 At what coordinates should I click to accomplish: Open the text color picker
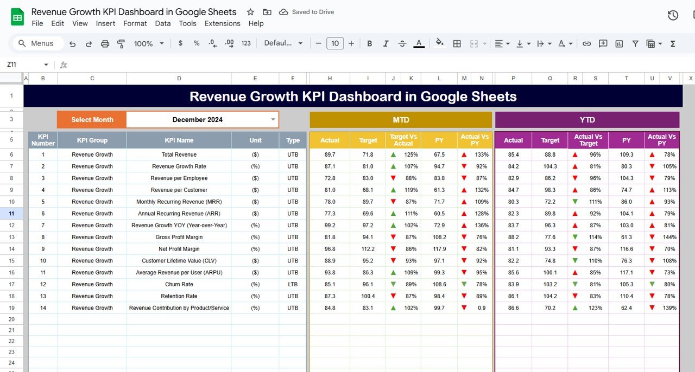point(419,43)
